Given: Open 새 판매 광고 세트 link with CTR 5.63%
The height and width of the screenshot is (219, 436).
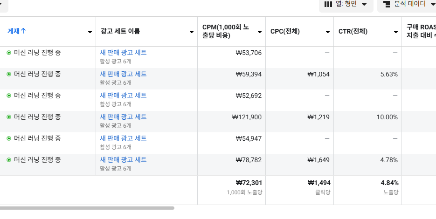Looking at the screenshot, I should click(123, 74).
